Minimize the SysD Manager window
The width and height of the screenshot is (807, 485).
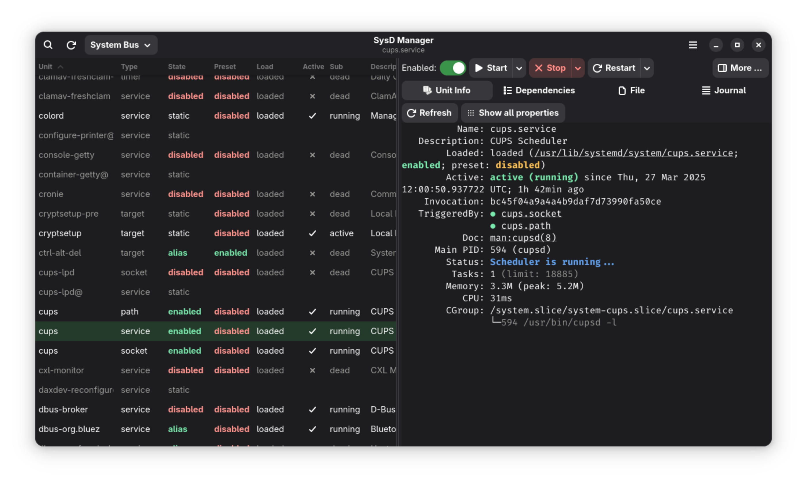(x=715, y=45)
